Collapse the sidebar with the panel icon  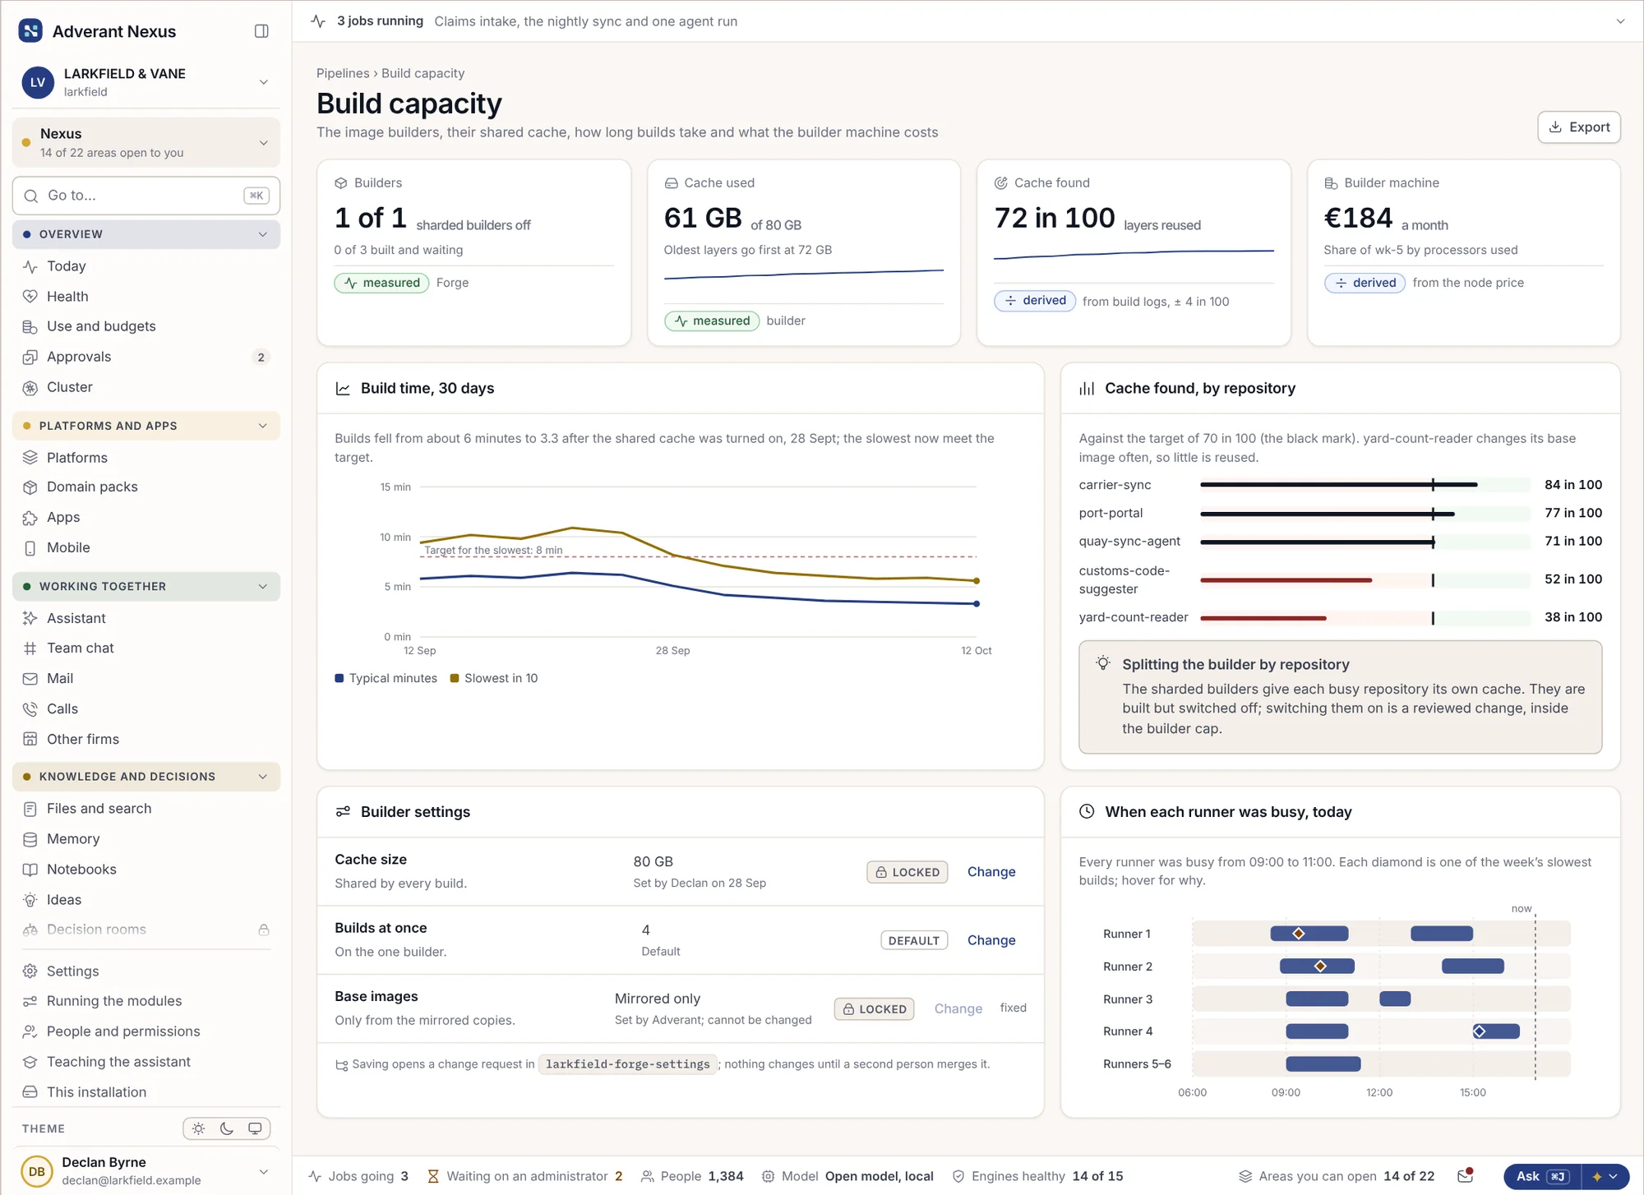click(261, 31)
